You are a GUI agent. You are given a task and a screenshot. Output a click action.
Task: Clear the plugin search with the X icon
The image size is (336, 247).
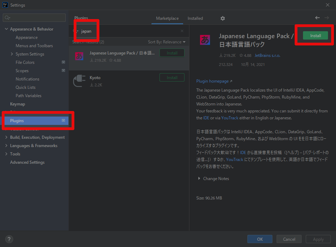pos(182,31)
